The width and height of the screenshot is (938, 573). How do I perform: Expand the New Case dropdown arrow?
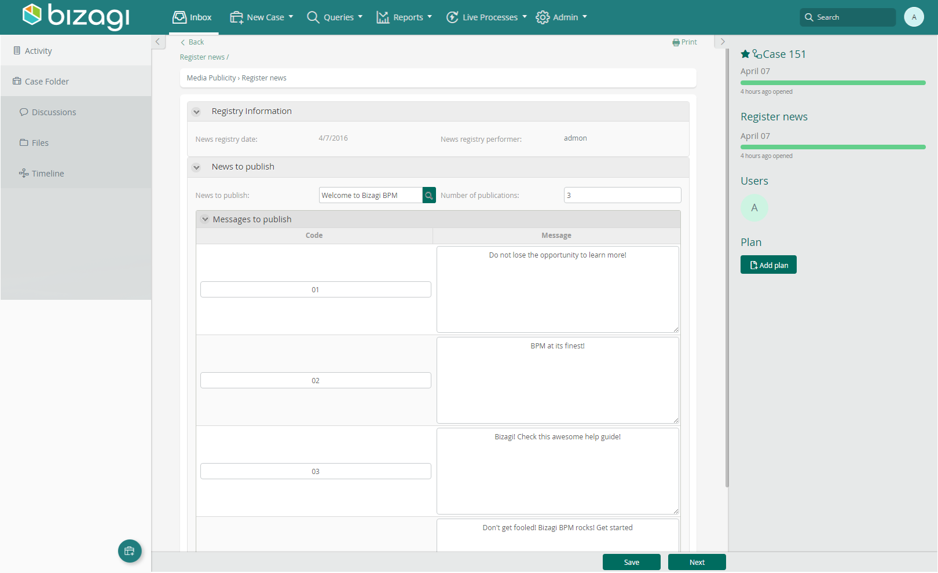click(x=291, y=17)
